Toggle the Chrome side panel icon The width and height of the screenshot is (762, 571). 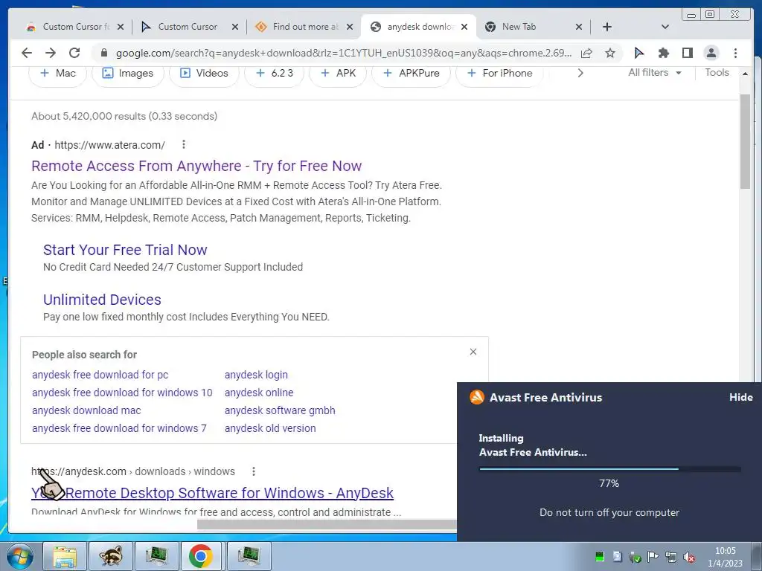click(x=687, y=53)
